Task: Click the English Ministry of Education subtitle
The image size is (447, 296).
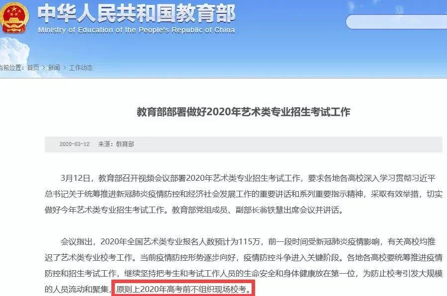Action: pyautogui.click(x=136, y=30)
